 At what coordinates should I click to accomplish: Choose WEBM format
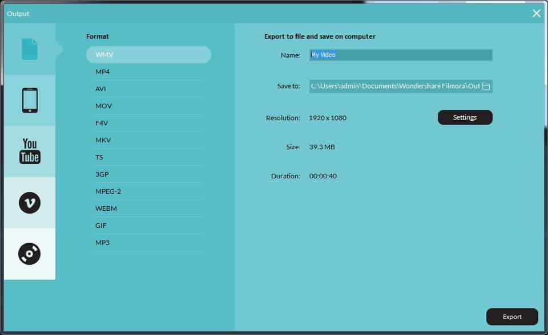point(148,209)
